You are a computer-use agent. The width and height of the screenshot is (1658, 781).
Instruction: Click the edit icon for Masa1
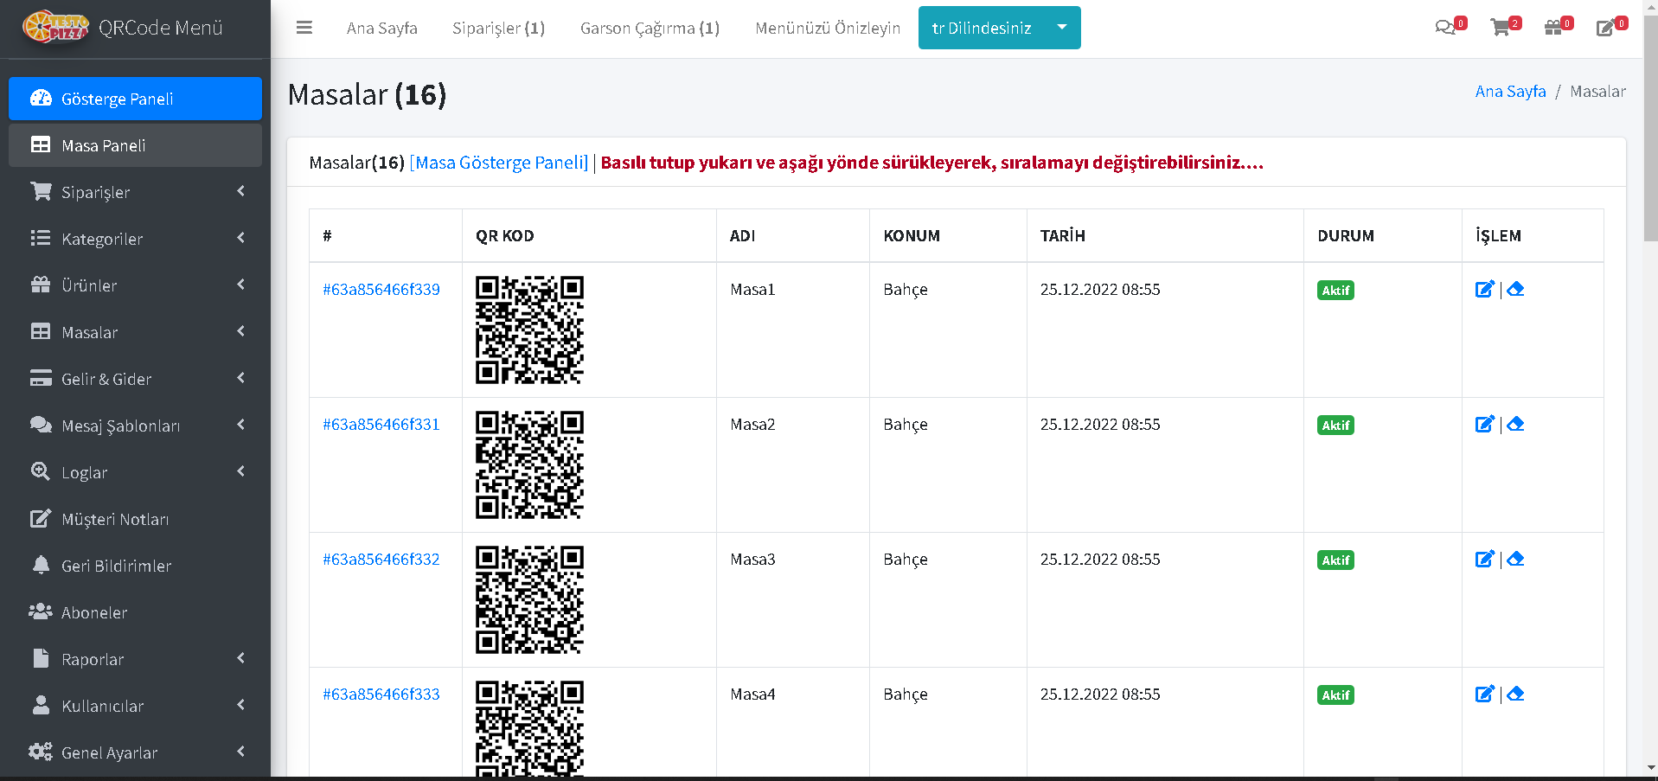(1484, 290)
